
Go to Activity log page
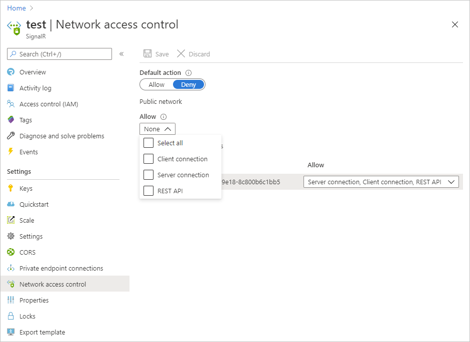coord(35,88)
